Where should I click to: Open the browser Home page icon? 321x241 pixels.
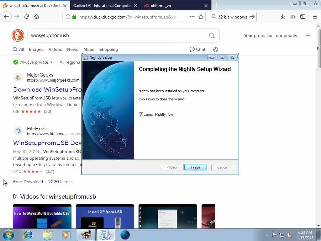coord(37,17)
